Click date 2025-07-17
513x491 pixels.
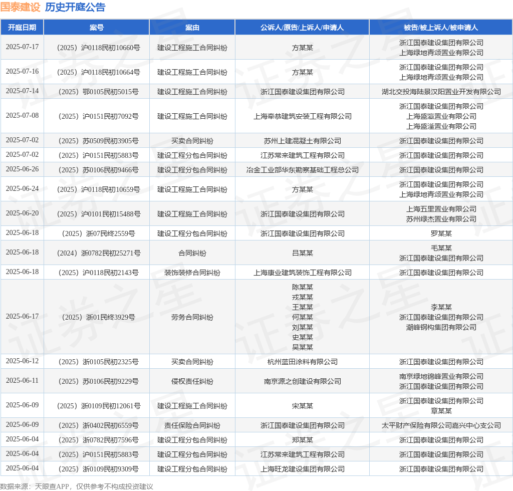click(x=22, y=47)
